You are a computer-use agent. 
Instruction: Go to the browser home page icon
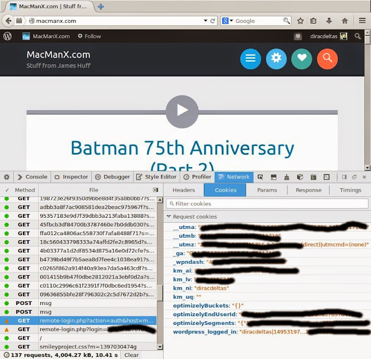[x=344, y=21]
